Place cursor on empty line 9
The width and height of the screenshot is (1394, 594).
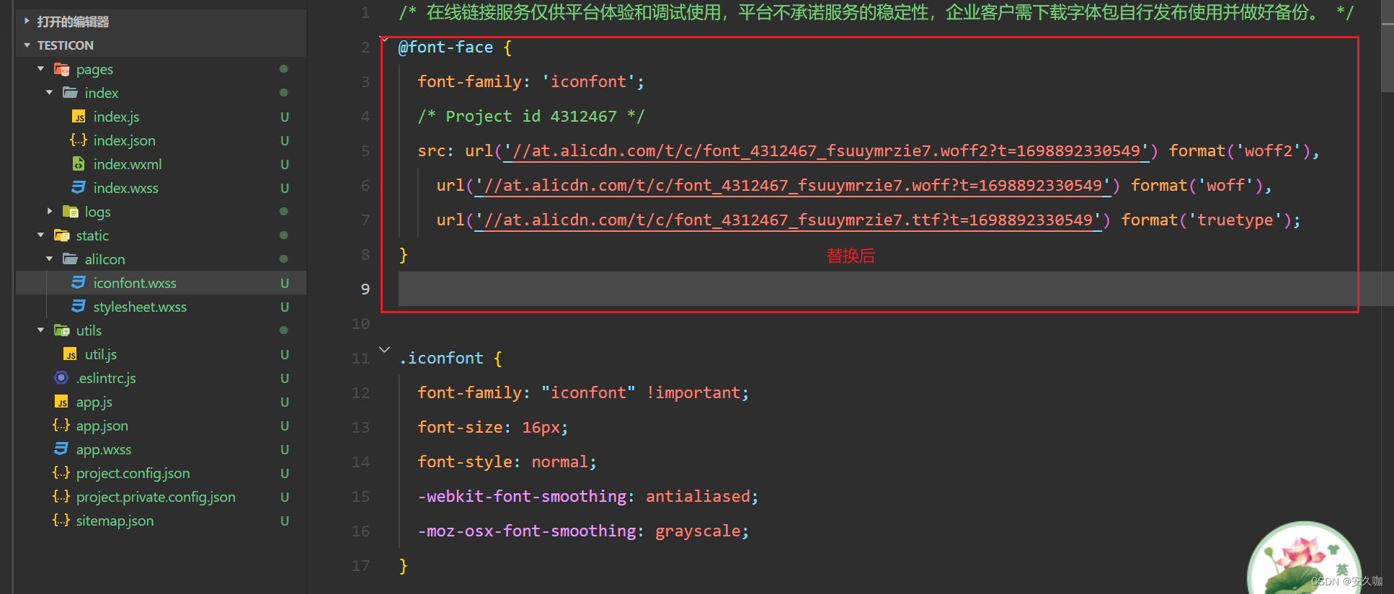(878, 289)
